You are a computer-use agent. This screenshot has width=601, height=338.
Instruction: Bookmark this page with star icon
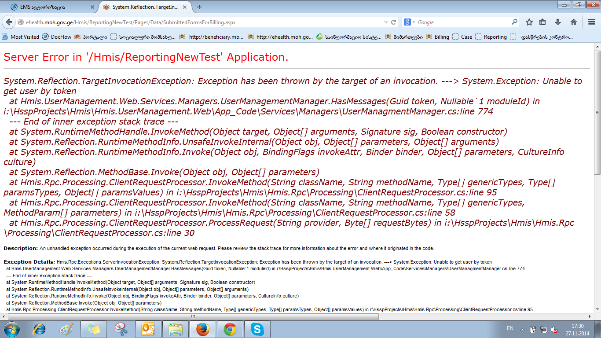pos(529,22)
